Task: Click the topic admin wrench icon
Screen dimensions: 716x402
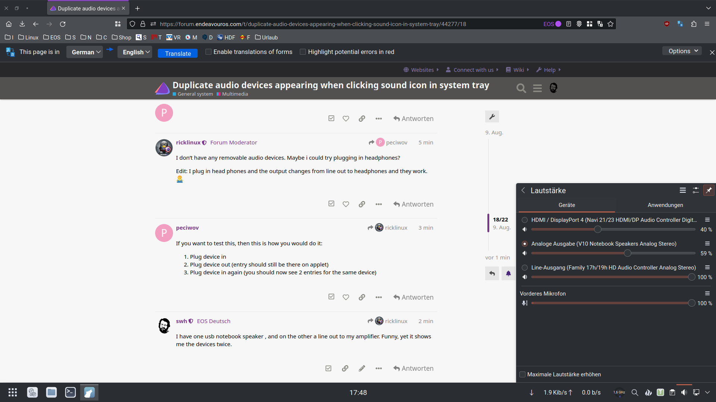Action: click(x=492, y=117)
